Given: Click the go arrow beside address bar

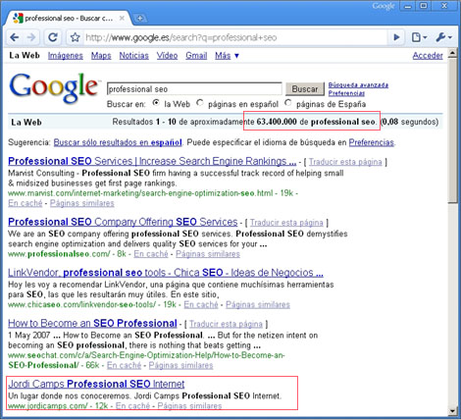Looking at the screenshot, I should (x=396, y=37).
